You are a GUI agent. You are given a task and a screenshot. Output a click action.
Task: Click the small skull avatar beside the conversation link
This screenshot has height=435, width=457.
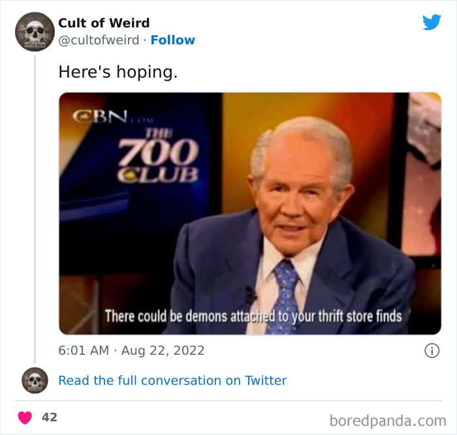pyautogui.click(x=35, y=380)
